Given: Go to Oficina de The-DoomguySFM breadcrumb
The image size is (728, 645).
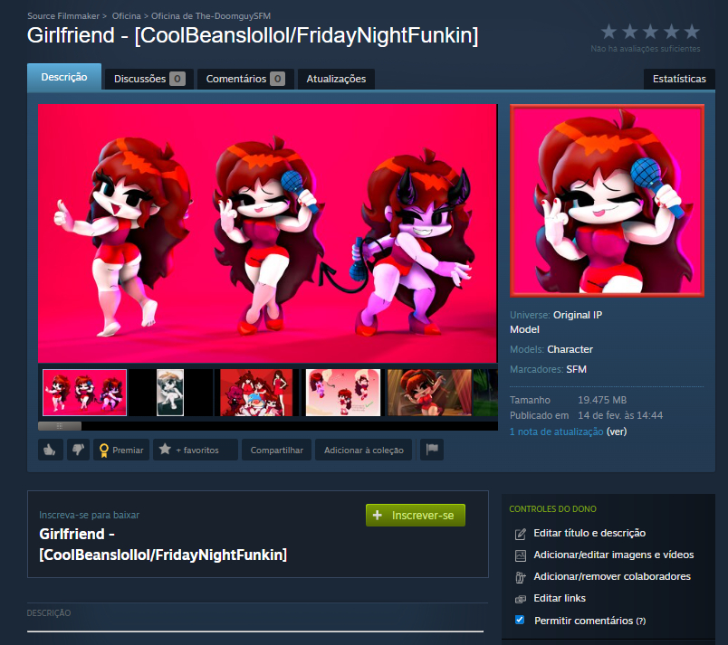Looking at the screenshot, I should (x=200, y=16).
